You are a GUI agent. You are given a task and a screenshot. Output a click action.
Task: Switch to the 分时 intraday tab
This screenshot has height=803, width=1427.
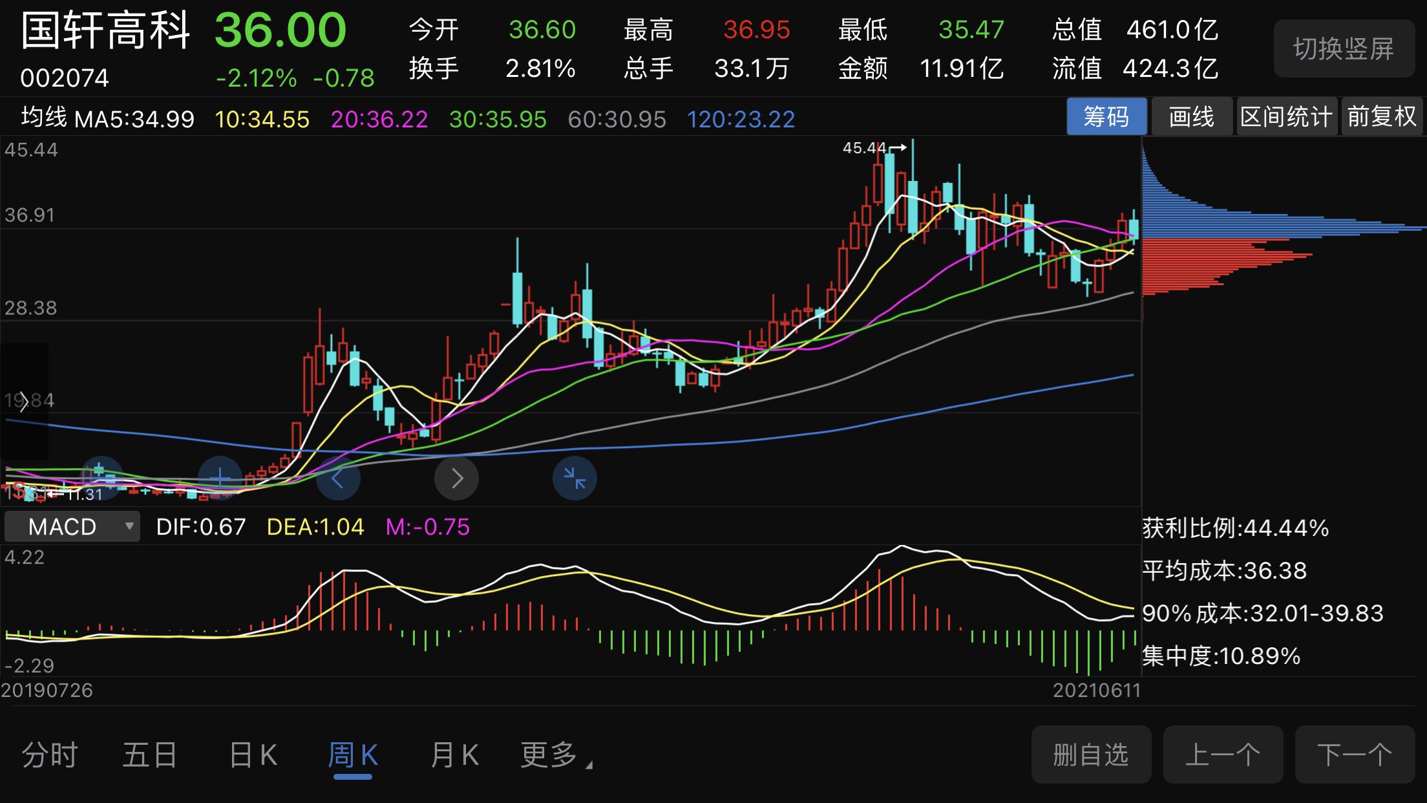point(50,755)
